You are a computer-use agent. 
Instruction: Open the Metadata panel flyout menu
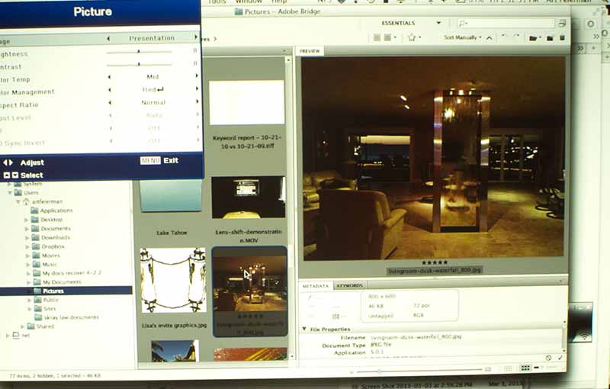[x=561, y=281]
